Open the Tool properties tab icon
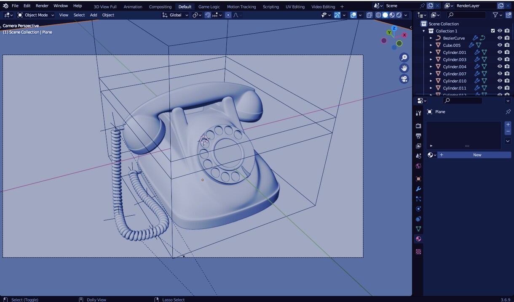The image size is (514, 302). (418, 113)
